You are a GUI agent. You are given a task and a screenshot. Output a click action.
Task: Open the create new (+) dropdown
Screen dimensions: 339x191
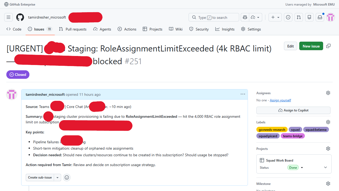275,17
